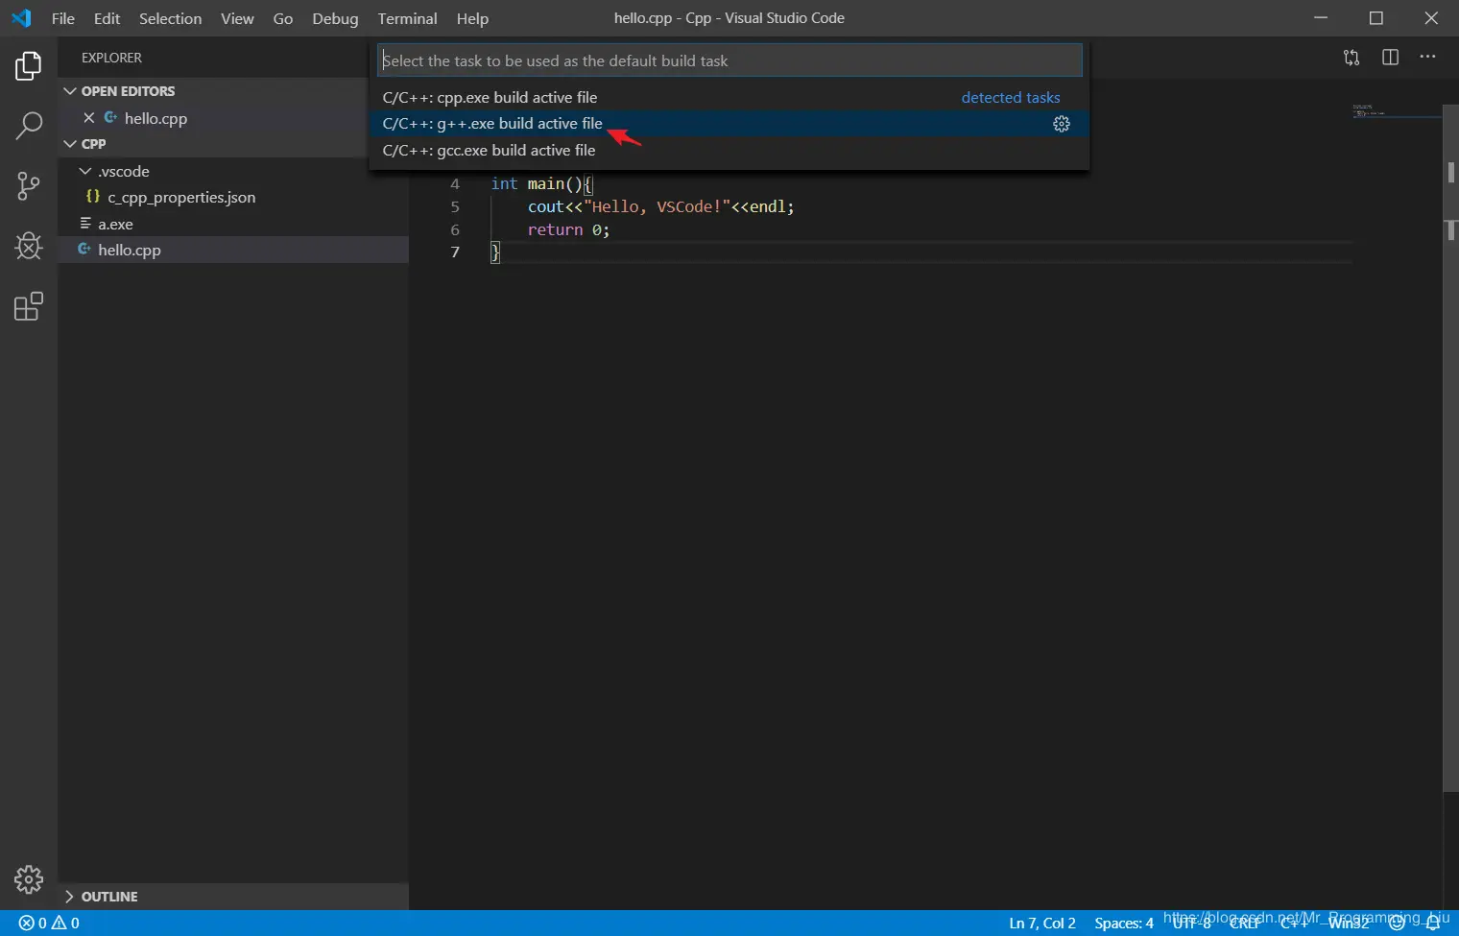Configure g++.exe task via its gear icon

[x=1062, y=124]
